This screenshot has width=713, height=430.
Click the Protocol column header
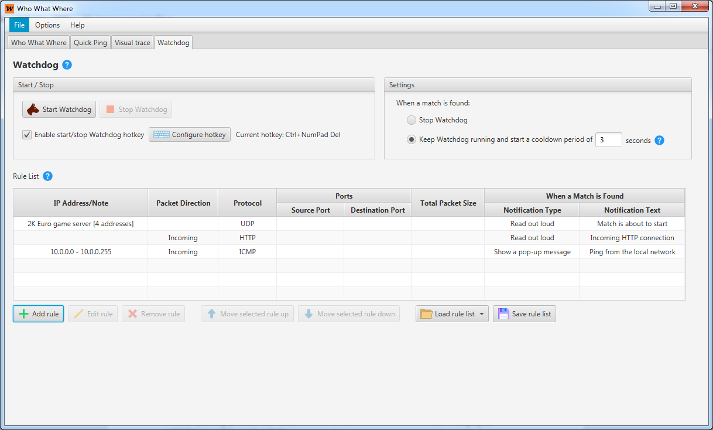pyautogui.click(x=248, y=203)
